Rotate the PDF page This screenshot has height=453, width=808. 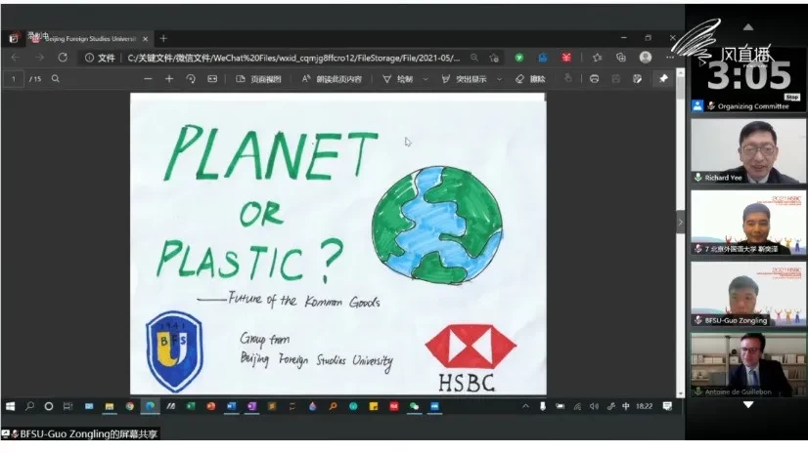[x=191, y=79]
